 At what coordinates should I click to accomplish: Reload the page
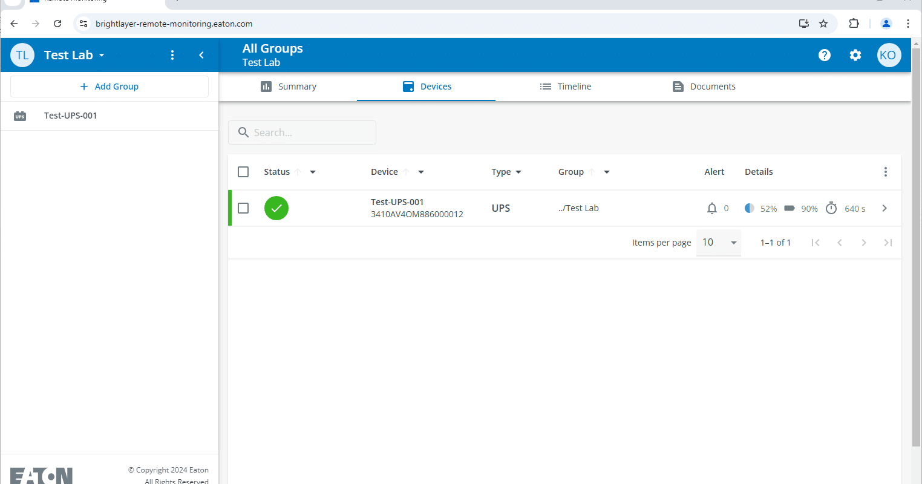click(57, 24)
